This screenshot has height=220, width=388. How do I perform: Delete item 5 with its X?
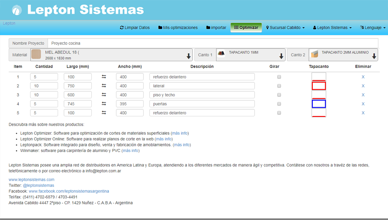click(x=363, y=113)
